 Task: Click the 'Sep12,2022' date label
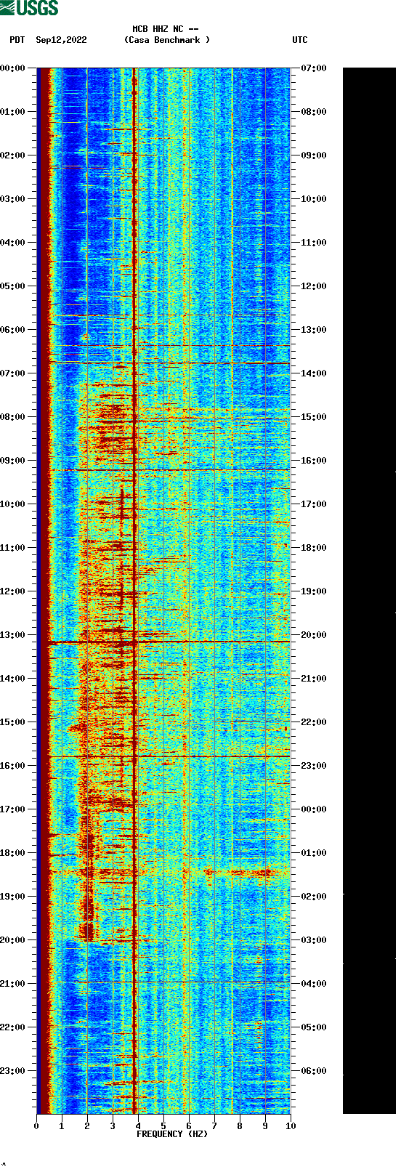[x=61, y=40]
